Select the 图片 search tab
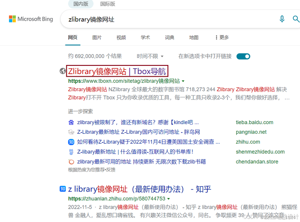Image resolution: width=300 pixels, height=222 pixels. tap(97, 37)
